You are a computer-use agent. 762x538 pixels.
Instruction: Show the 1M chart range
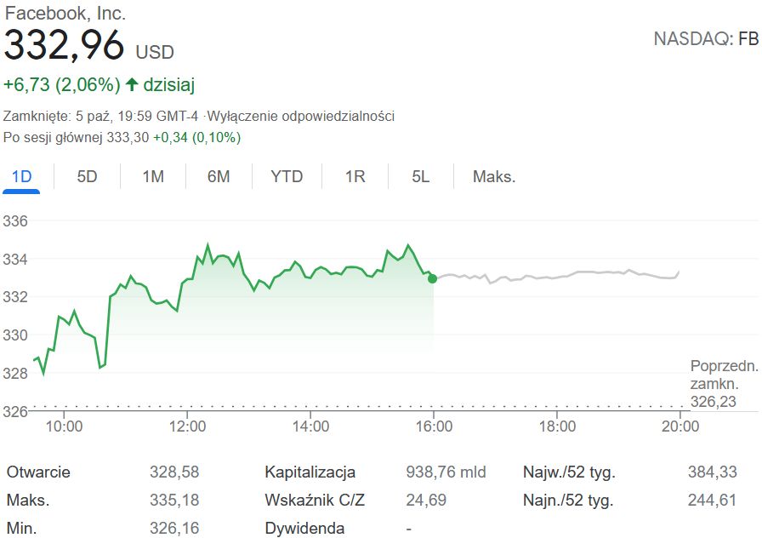tap(153, 177)
